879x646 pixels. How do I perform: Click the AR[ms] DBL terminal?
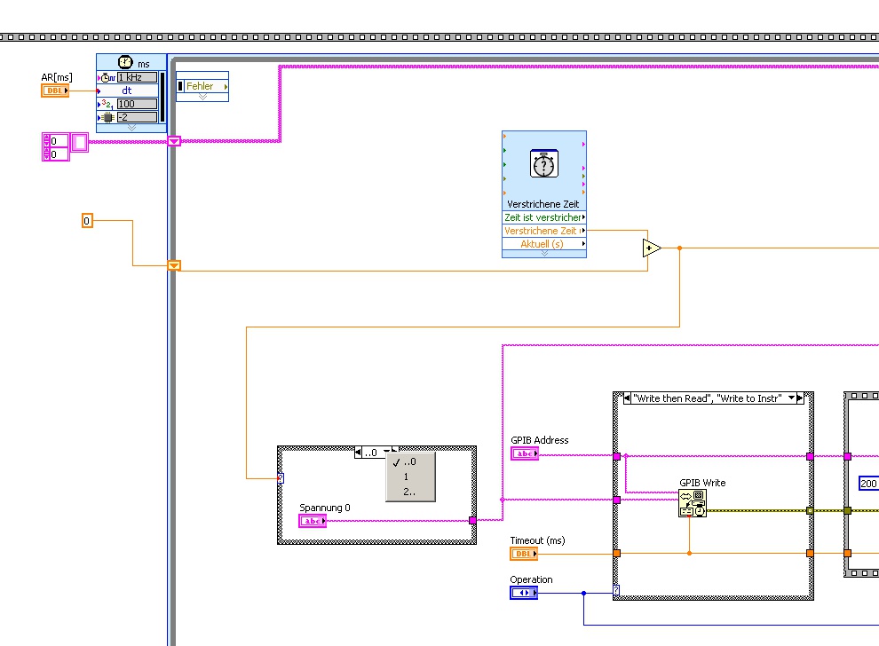55,91
